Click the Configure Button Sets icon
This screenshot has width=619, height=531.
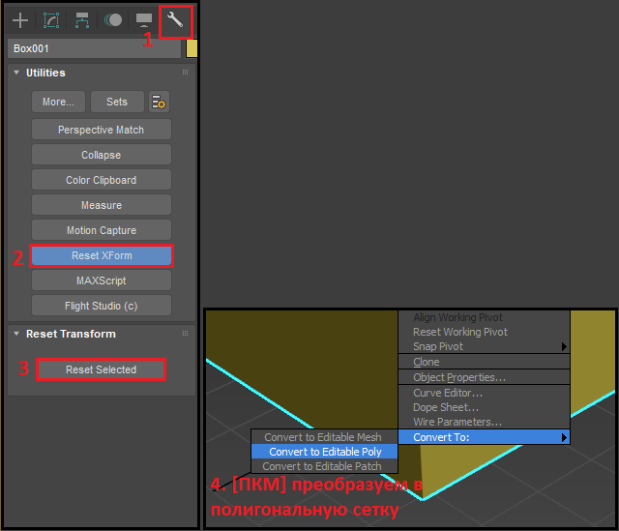click(x=159, y=102)
